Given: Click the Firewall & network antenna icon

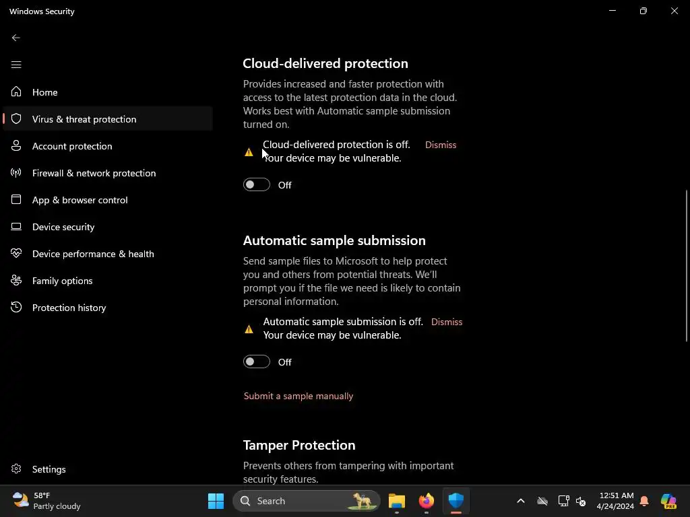Looking at the screenshot, I should click(16, 173).
